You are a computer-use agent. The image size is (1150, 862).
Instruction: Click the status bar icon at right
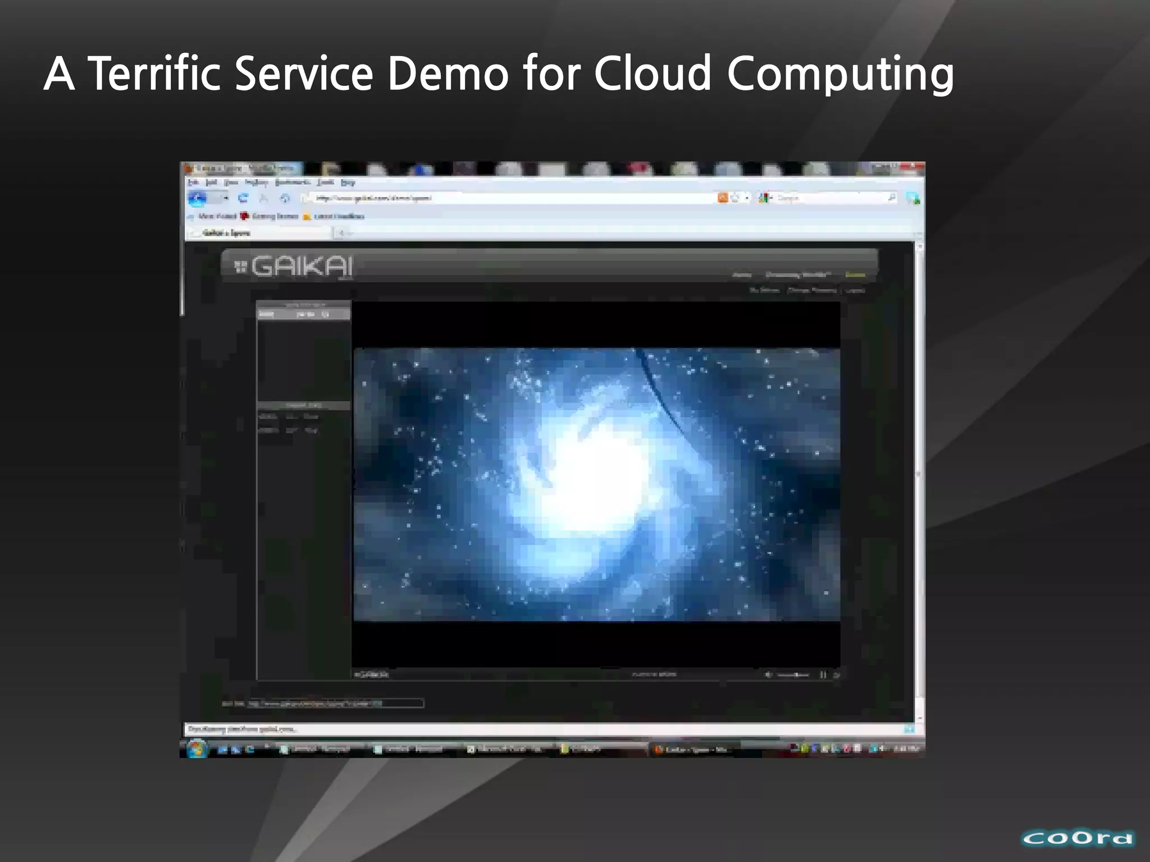(909, 729)
